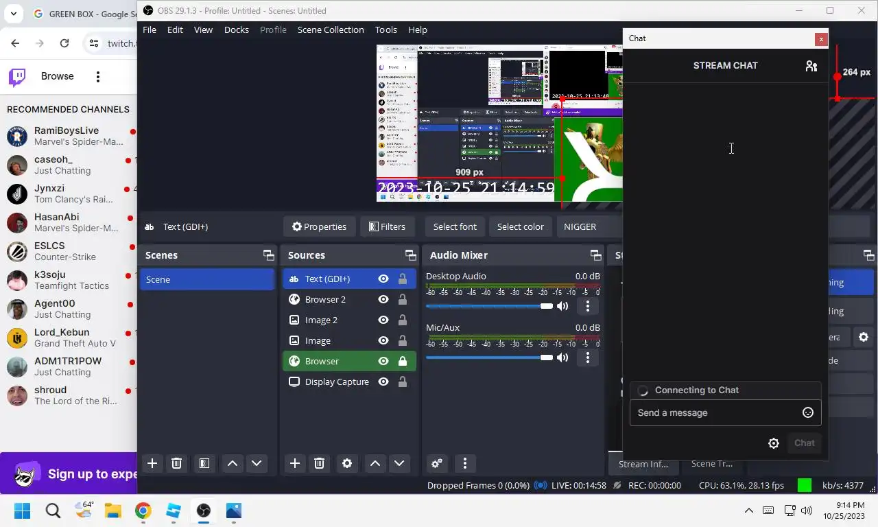Mute the Mic/Aux speaker icon
The image size is (878, 527).
click(x=562, y=358)
